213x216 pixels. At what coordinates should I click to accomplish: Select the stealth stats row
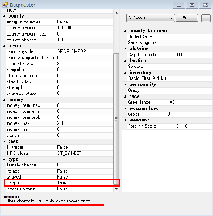[x=59, y=81]
